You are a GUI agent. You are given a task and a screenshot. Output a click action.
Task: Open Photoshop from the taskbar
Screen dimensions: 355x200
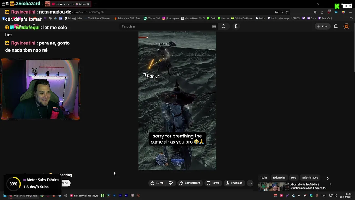click(114, 196)
